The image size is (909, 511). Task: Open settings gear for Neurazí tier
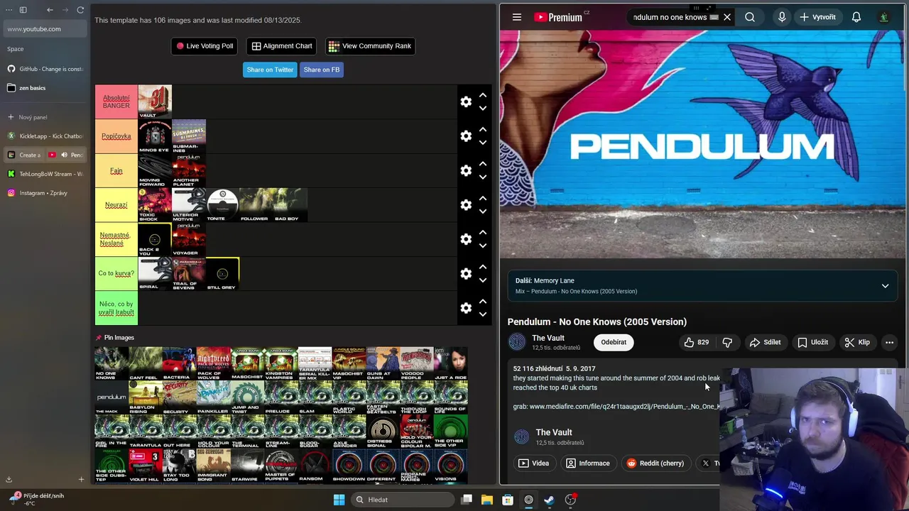click(x=466, y=204)
